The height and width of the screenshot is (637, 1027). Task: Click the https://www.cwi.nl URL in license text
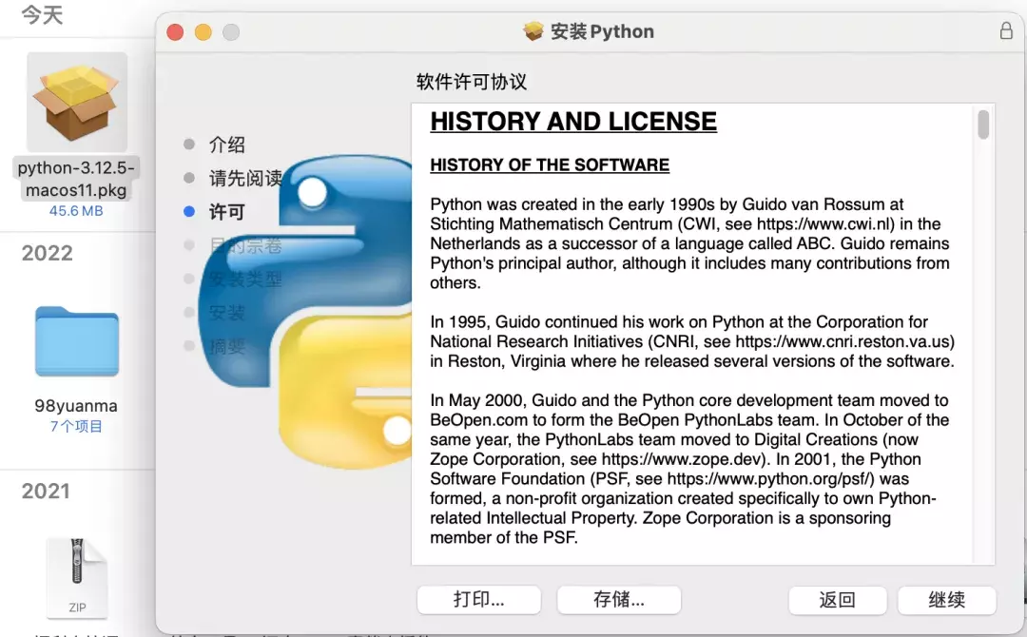tap(824, 223)
